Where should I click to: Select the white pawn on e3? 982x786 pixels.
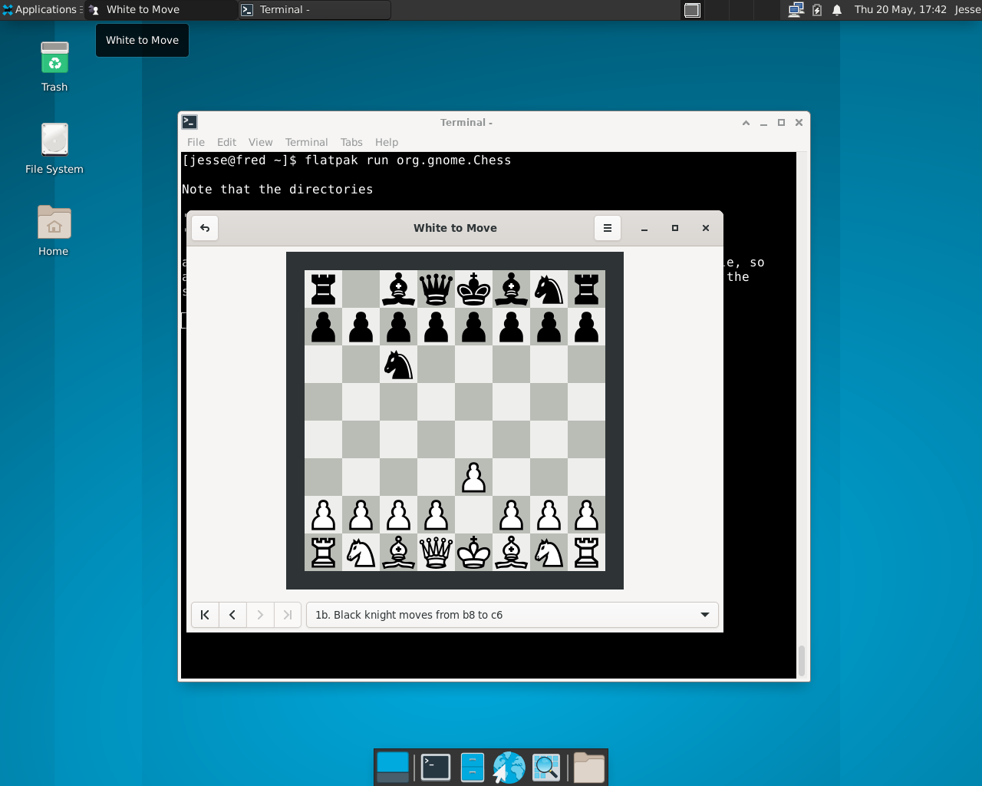[x=474, y=477]
